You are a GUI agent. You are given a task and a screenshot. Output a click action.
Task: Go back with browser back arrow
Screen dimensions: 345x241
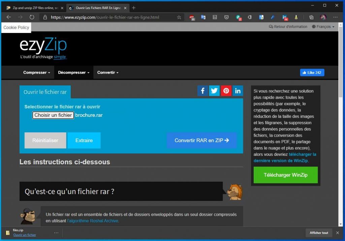[9, 17]
